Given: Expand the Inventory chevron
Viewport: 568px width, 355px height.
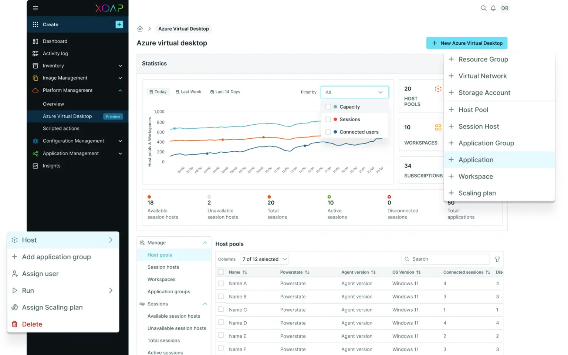Looking at the screenshot, I should pyautogui.click(x=120, y=66).
